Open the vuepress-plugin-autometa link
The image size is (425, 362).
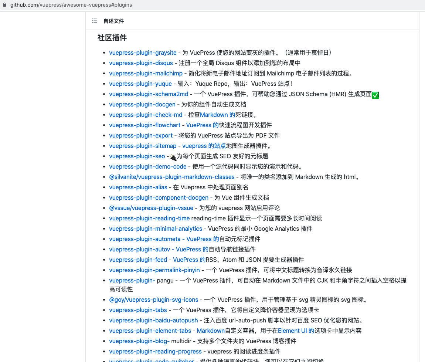click(x=145, y=239)
